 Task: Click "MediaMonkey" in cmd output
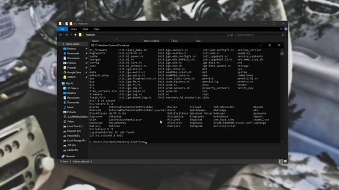click(x=118, y=123)
